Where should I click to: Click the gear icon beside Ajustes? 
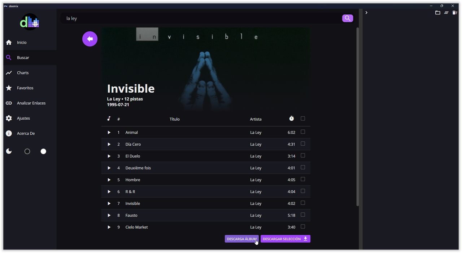point(9,118)
